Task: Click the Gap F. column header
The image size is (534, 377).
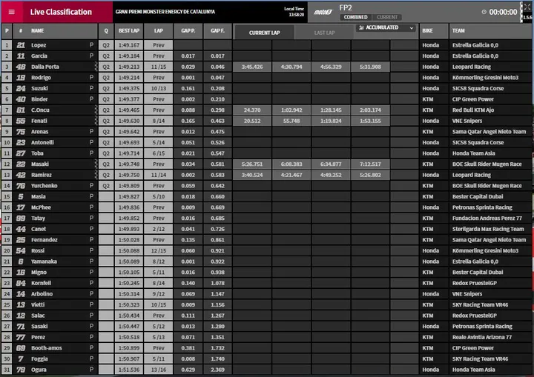Action: click(x=217, y=30)
